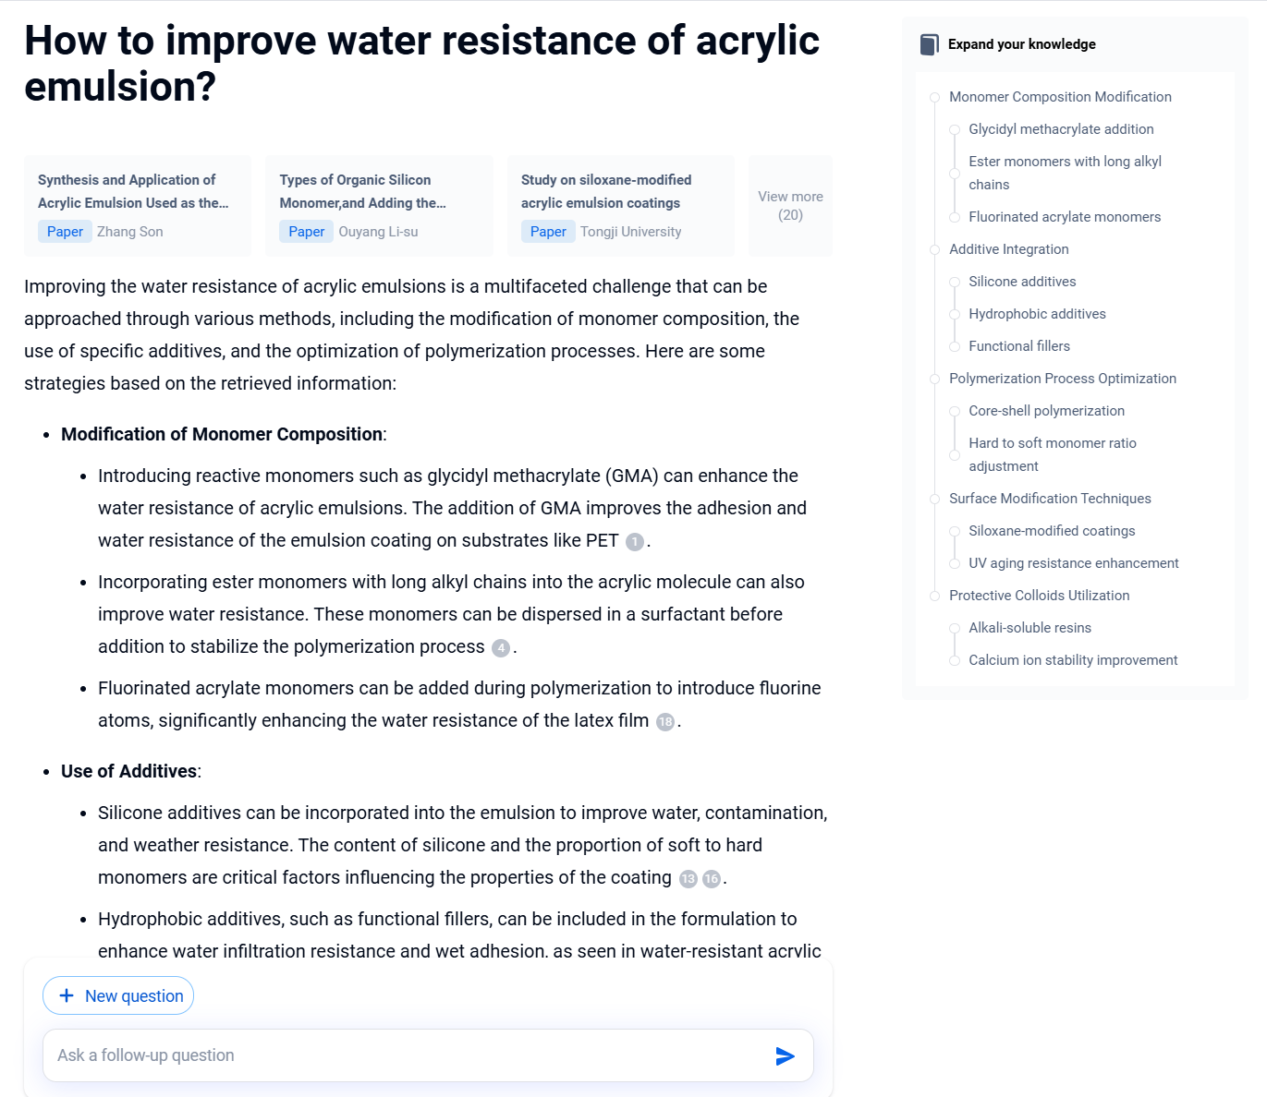
Task: Click citation badge number 4
Action: click(501, 648)
